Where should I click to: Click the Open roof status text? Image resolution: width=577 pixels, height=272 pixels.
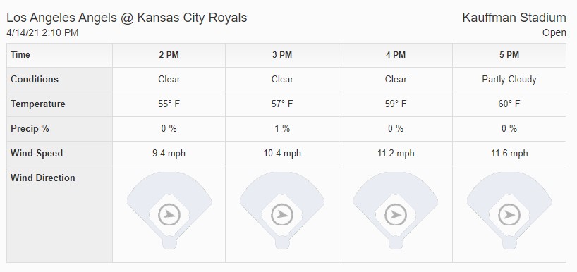click(554, 32)
